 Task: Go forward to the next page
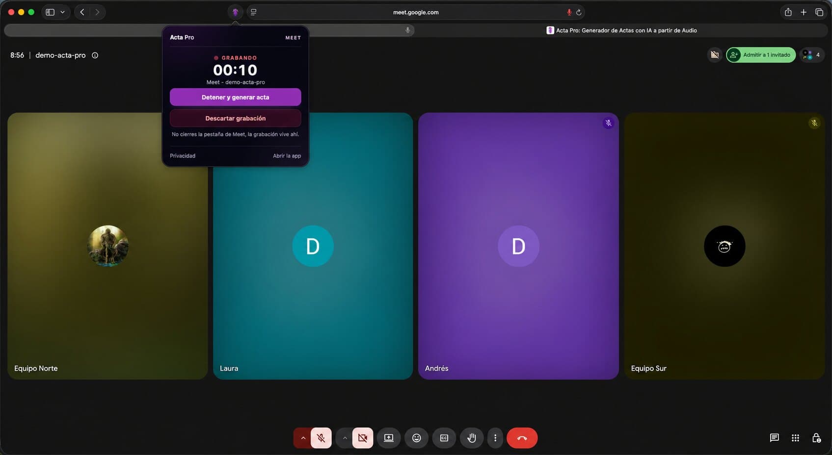(97, 12)
